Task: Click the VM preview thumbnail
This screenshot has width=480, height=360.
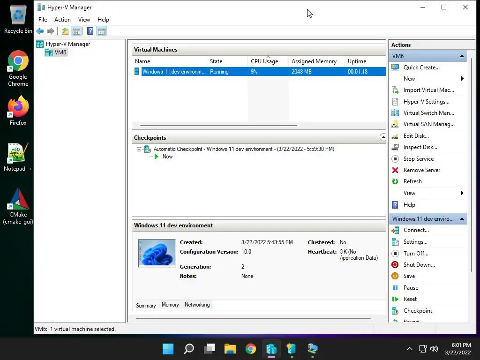Action: [x=157, y=253]
